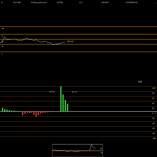
Task: Click the '(5,5' parameter text
Action: coord(81,3)
